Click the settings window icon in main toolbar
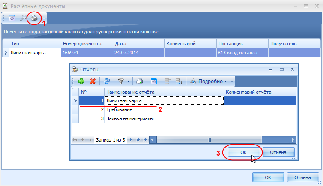323x186 pixels. [12, 18]
